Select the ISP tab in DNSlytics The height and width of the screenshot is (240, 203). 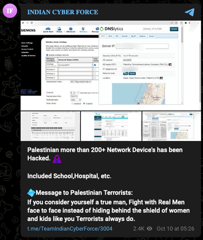click(x=117, y=36)
